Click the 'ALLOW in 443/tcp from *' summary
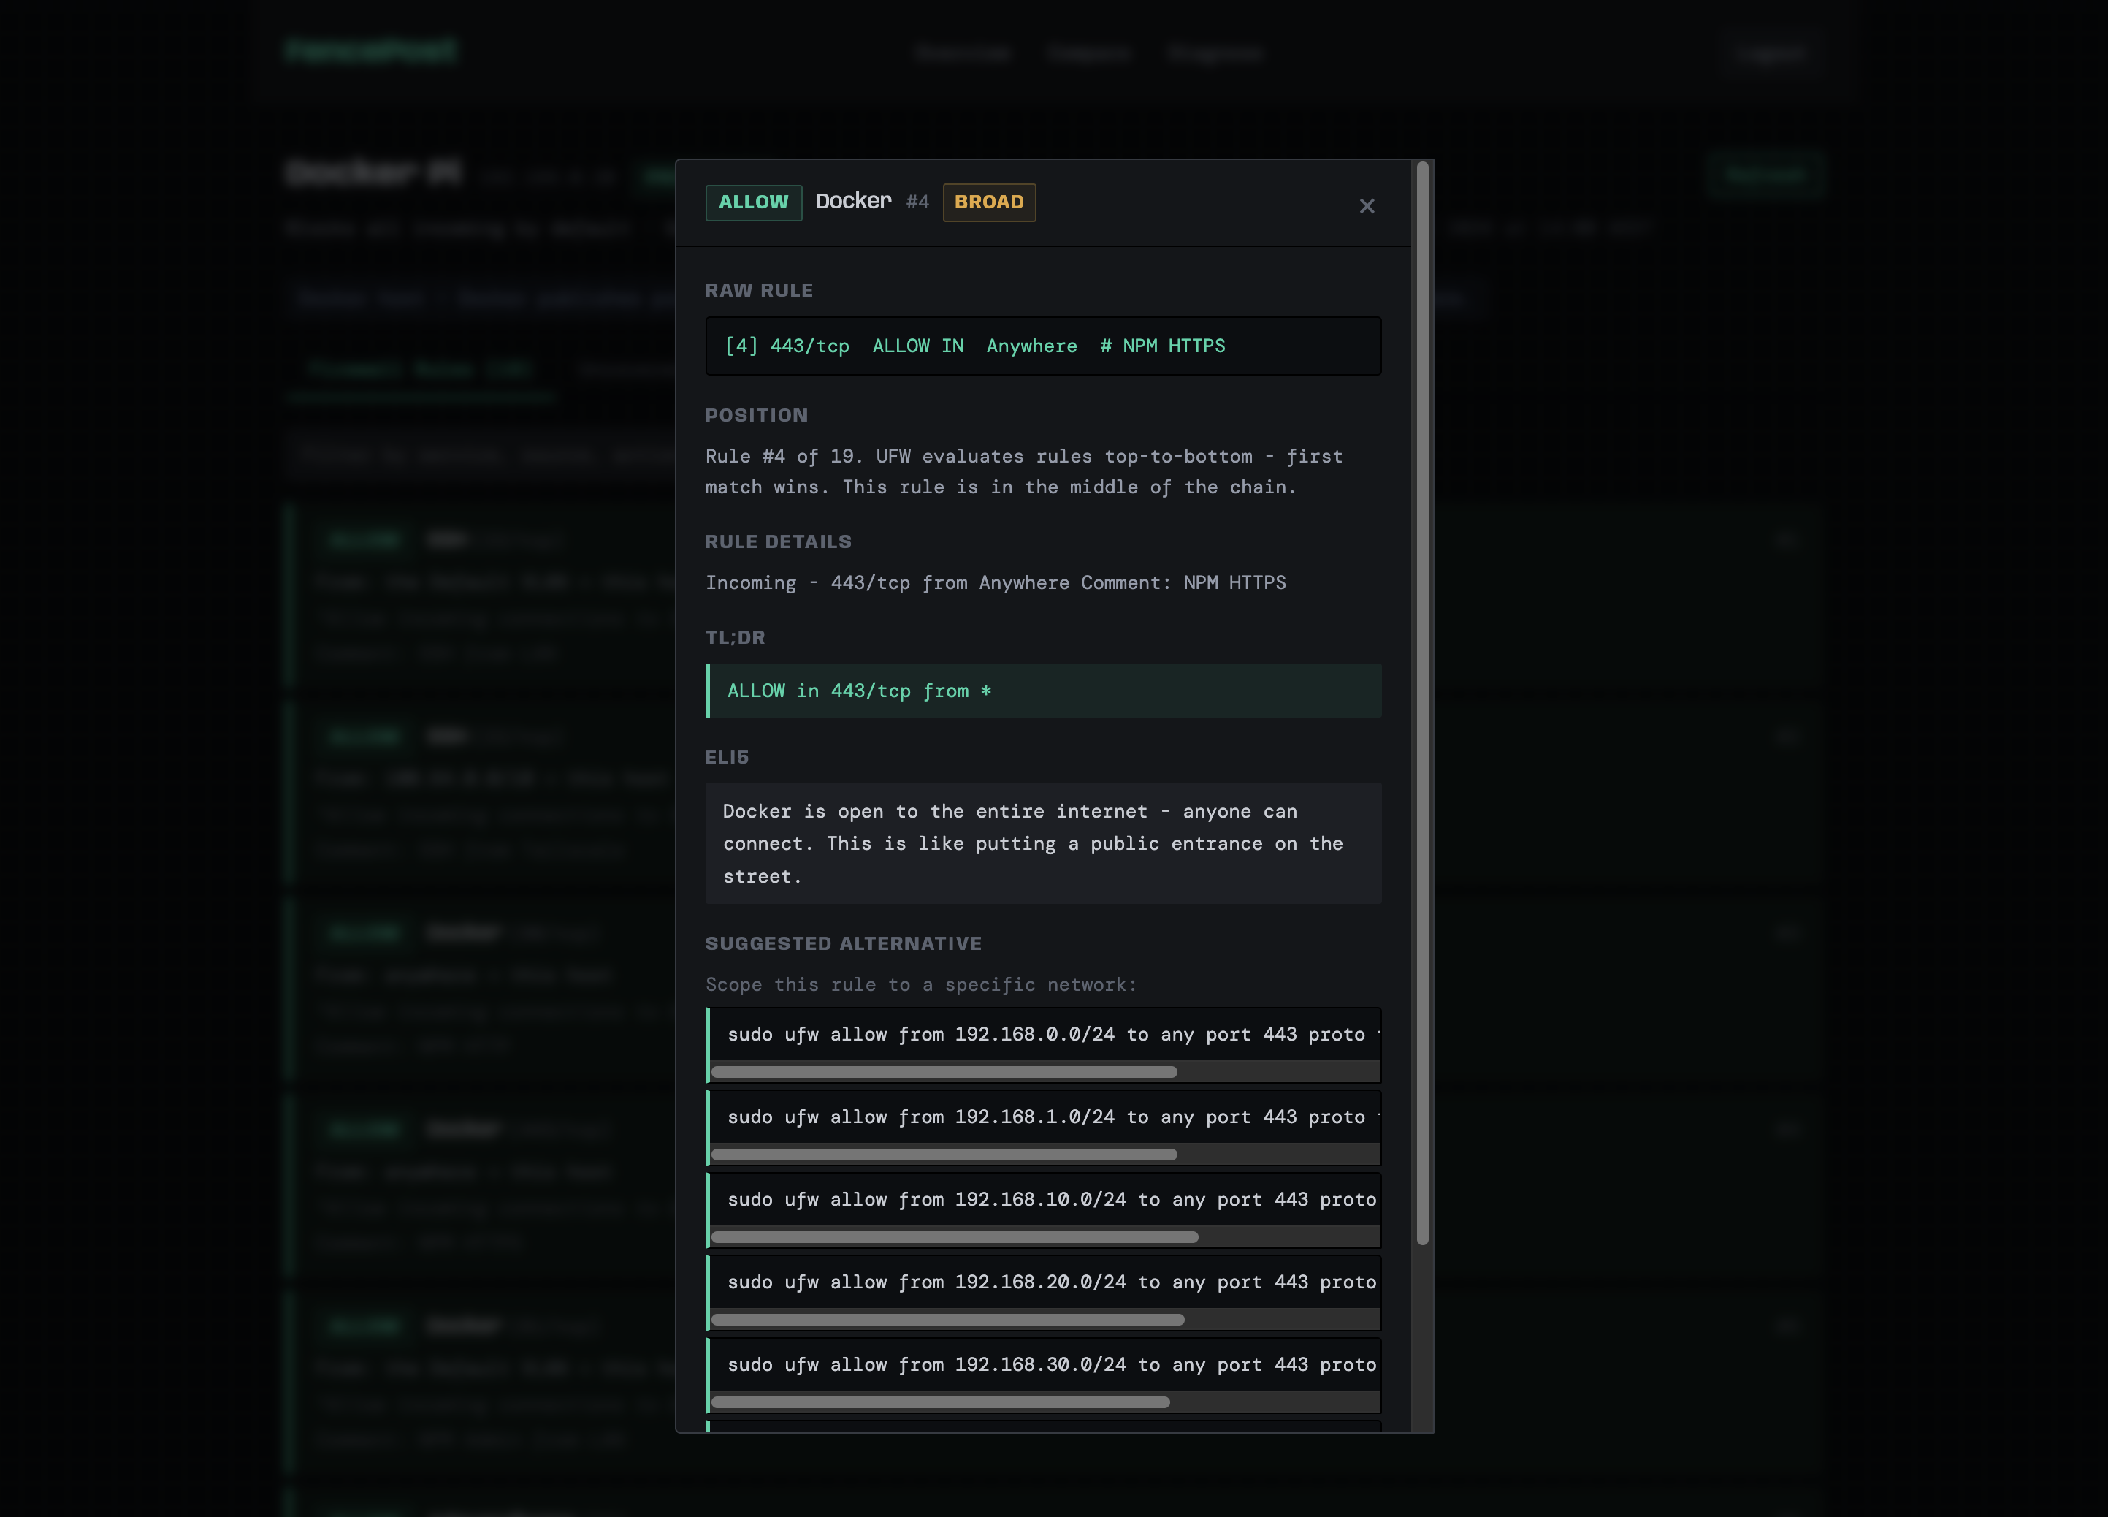Screen dimensions: 2108x1517 pyautogui.click(x=1043, y=690)
